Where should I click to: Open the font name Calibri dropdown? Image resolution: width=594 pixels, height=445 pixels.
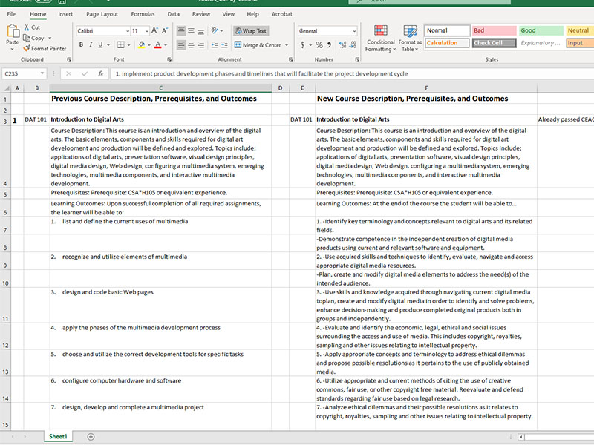128,31
